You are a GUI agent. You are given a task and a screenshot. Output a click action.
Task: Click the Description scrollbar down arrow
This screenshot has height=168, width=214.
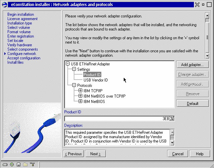[172, 143]
